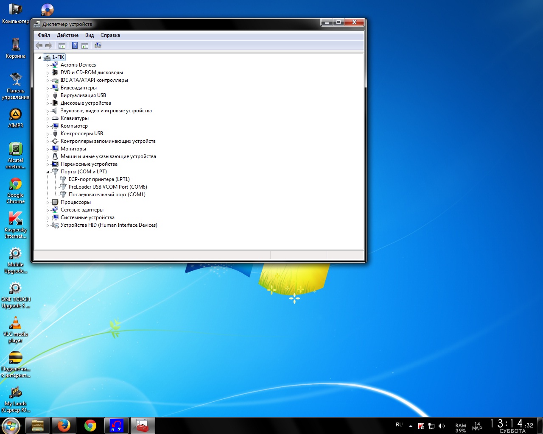Image resolution: width=543 pixels, height=434 pixels.
Task: Expand the Клавиатуры category
Action: (48, 119)
